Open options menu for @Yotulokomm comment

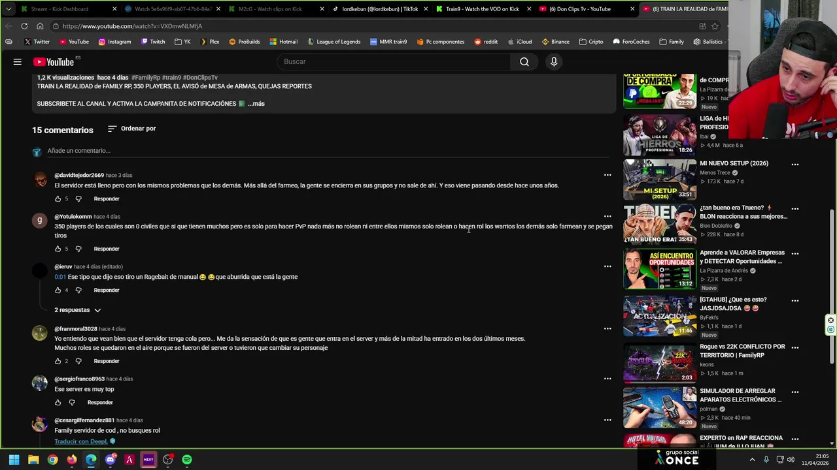pyautogui.click(x=607, y=216)
